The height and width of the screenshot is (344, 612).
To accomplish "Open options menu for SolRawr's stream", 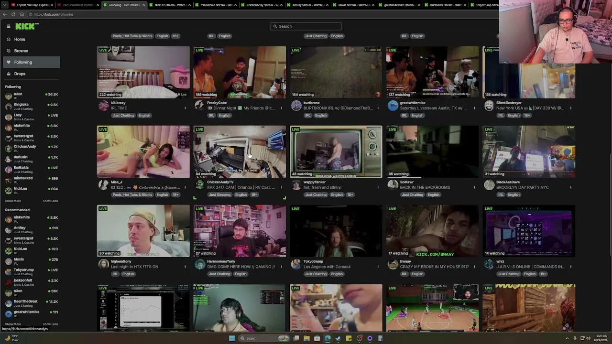I will pos(474,187).
